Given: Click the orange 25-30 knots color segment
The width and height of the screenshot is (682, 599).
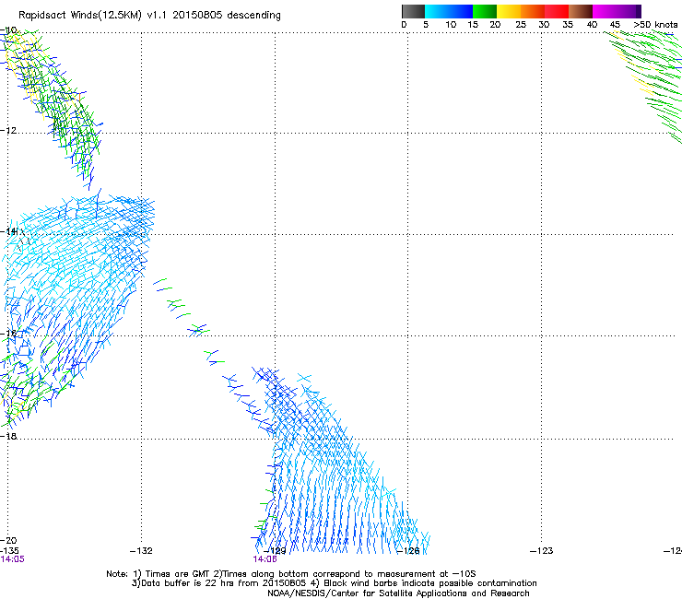Looking at the screenshot, I should pos(533,11).
